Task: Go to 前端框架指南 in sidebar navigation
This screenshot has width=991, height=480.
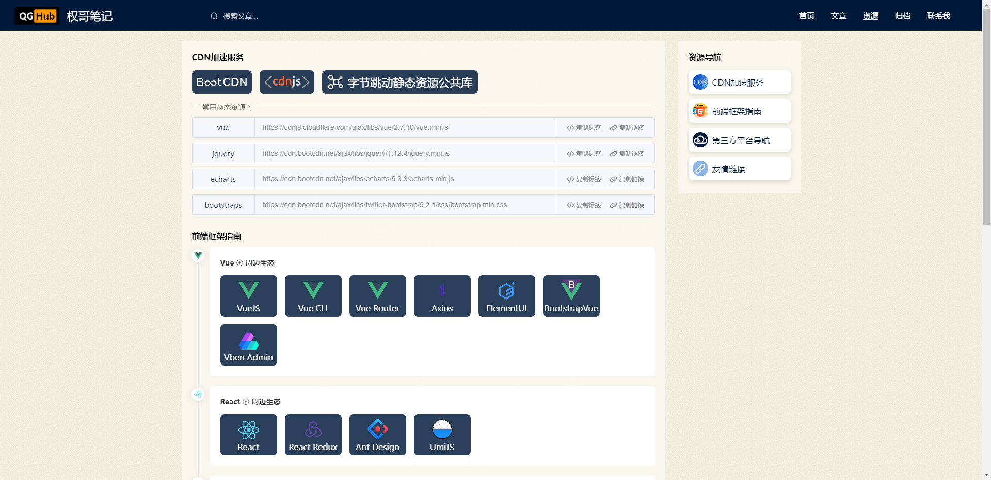Action: click(739, 111)
